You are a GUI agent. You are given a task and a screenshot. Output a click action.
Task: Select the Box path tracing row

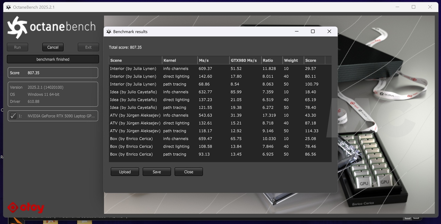[220, 154]
